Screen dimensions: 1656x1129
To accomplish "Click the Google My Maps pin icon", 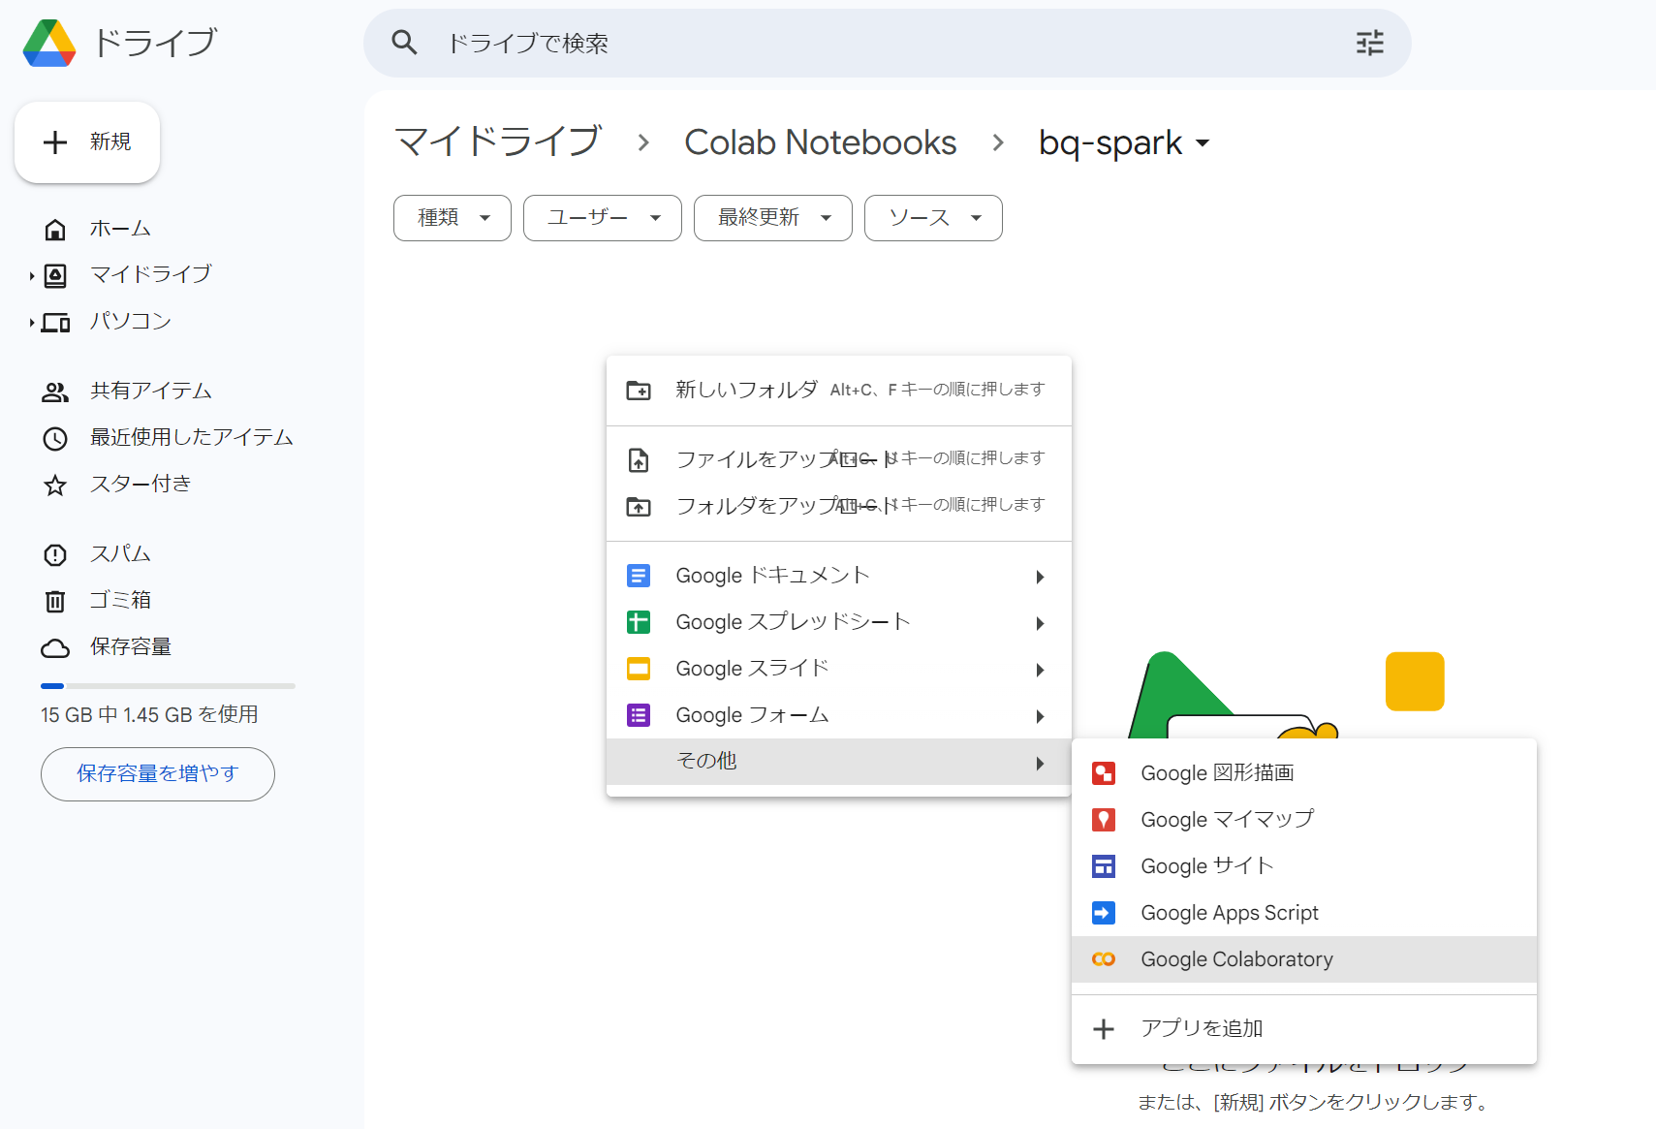I will click(x=1104, y=820).
